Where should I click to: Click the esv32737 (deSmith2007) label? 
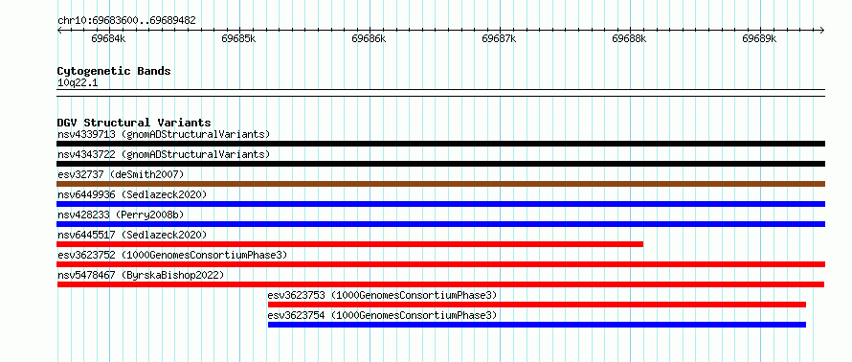pos(122,174)
